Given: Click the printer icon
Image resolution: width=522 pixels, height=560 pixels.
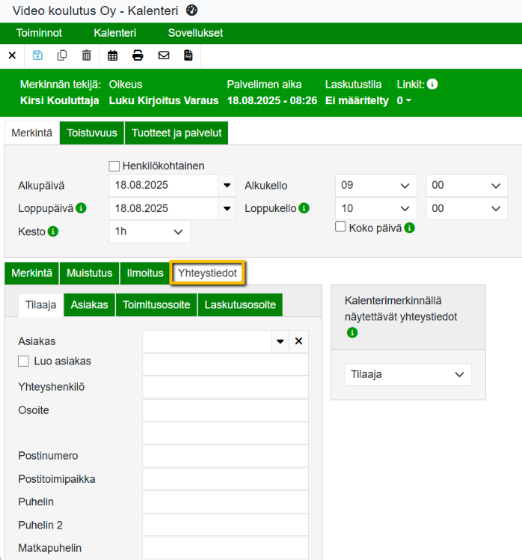Looking at the screenshot, I should (138, 55).
